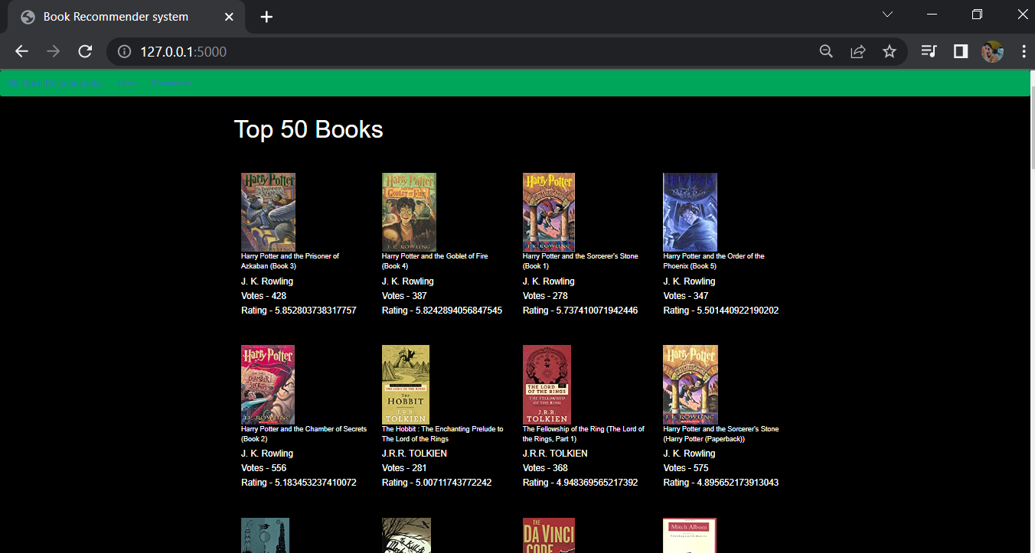Screen dimensions: 1035x553
Task: Click the back navigation arrow
Action: pos(21,51)
